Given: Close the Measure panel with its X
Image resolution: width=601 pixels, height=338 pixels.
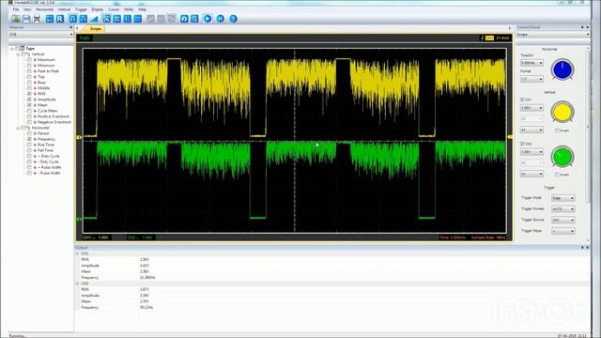Looking at the screenshot, I should 71,27.
